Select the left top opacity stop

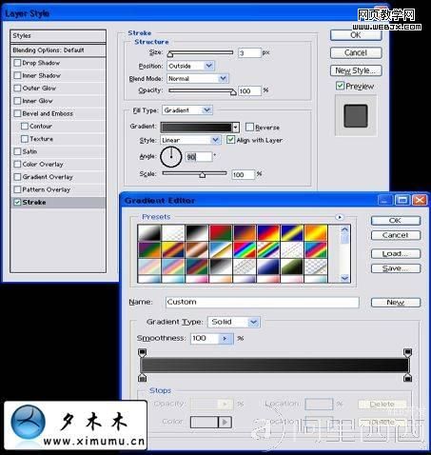[143, 352]
